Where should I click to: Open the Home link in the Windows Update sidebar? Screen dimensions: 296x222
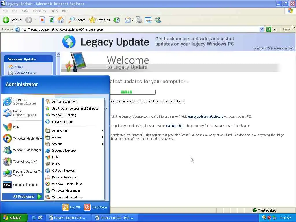click(18, 67)
